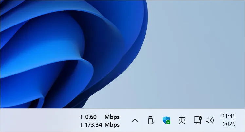Open volume speaker icon

pyautogui.click(x=210, y=120)
